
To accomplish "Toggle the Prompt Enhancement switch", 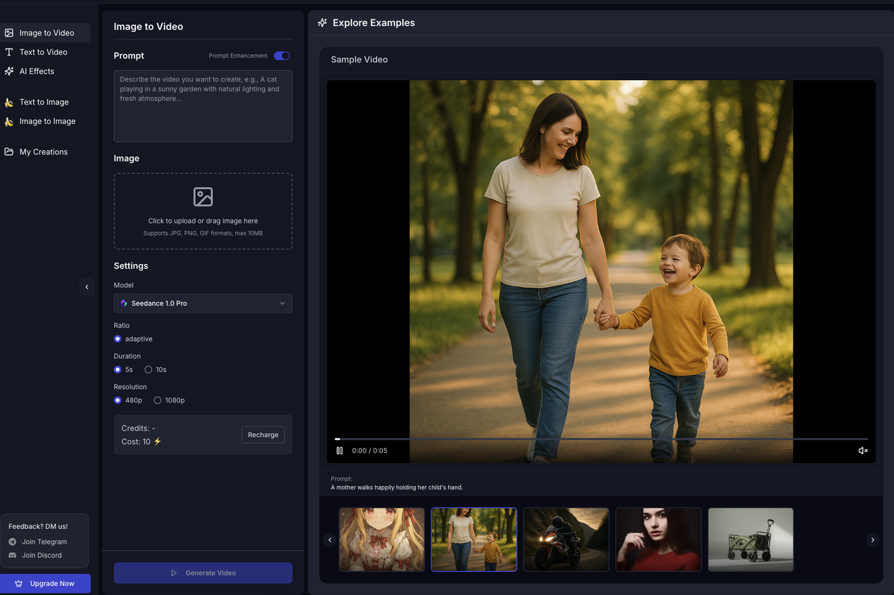I will (x=281, y=55).
